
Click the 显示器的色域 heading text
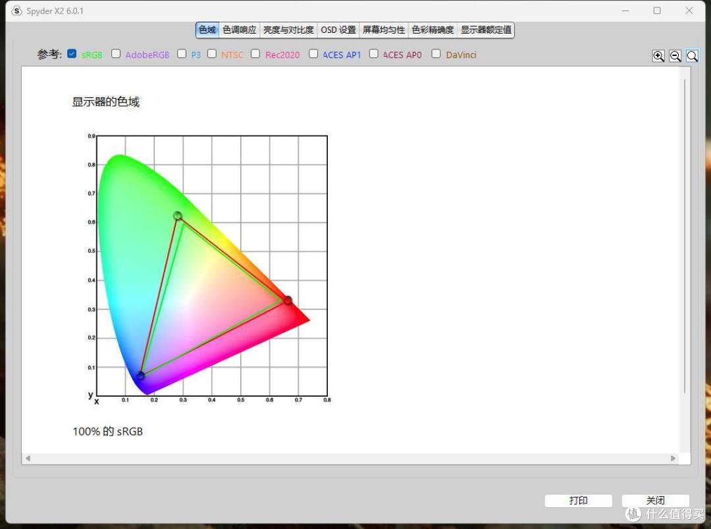(105, 101)
